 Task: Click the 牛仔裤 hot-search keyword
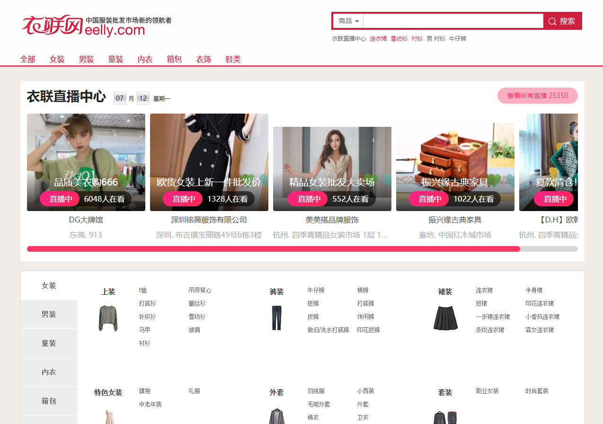[458, 39]
